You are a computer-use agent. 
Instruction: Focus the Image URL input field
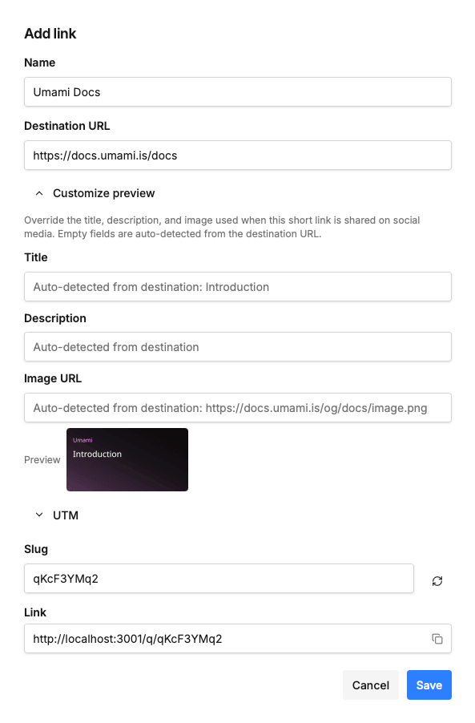point(238,408)
